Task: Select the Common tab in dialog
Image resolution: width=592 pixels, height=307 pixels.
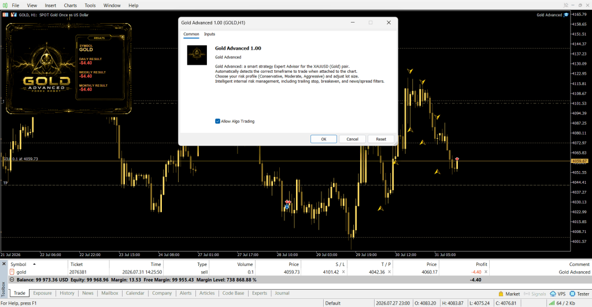Action: tap(191, 34)
